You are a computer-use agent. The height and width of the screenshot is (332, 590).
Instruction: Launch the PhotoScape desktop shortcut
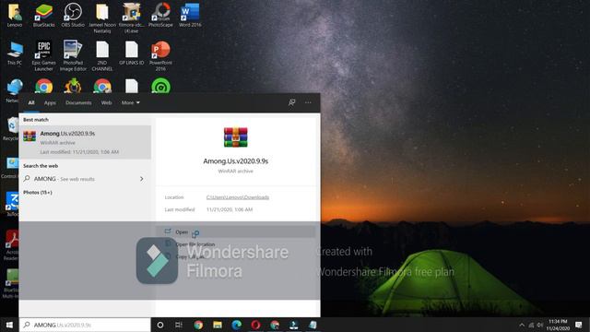pyautogui.click(x=160, y=15)
